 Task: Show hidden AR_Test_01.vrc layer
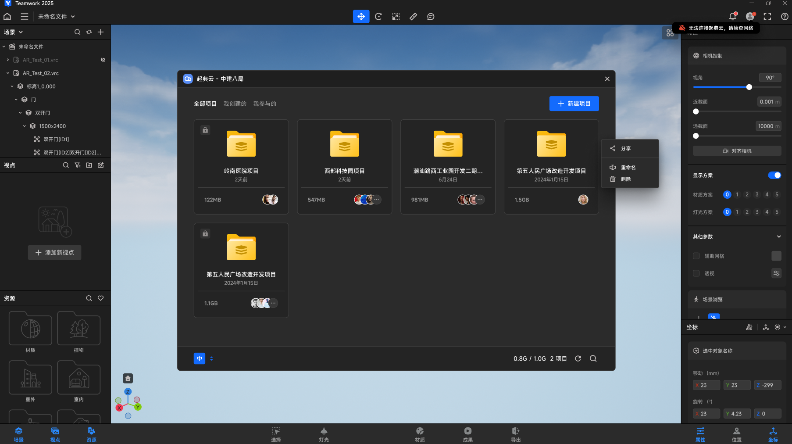(x=103, y=60)
